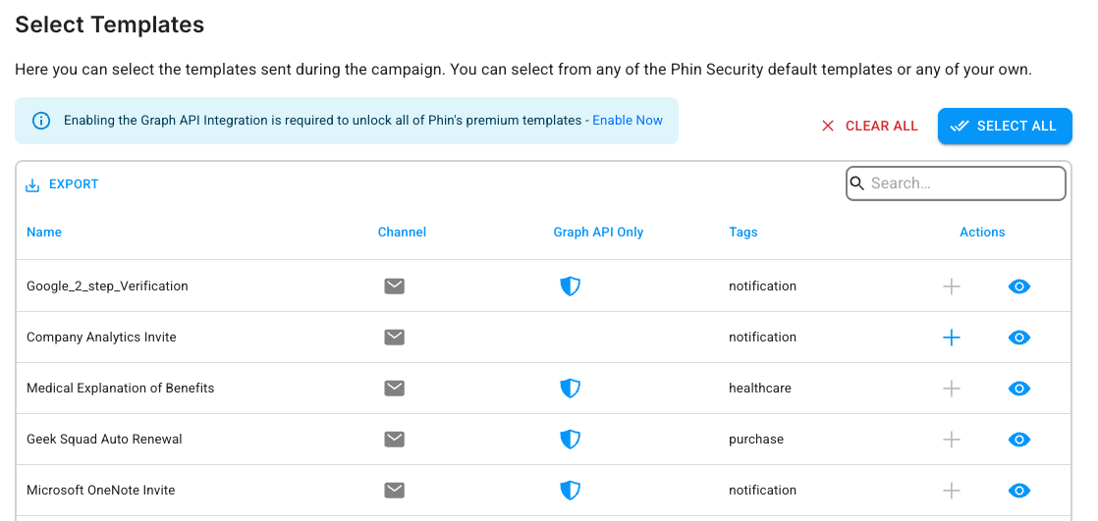
Task: Click the plus icon for Microsoft OneNote Invite
Action: 951,491
